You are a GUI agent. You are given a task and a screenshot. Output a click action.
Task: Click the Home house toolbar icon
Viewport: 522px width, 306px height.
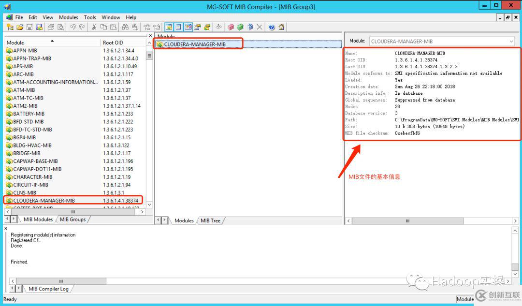(281, 27)
